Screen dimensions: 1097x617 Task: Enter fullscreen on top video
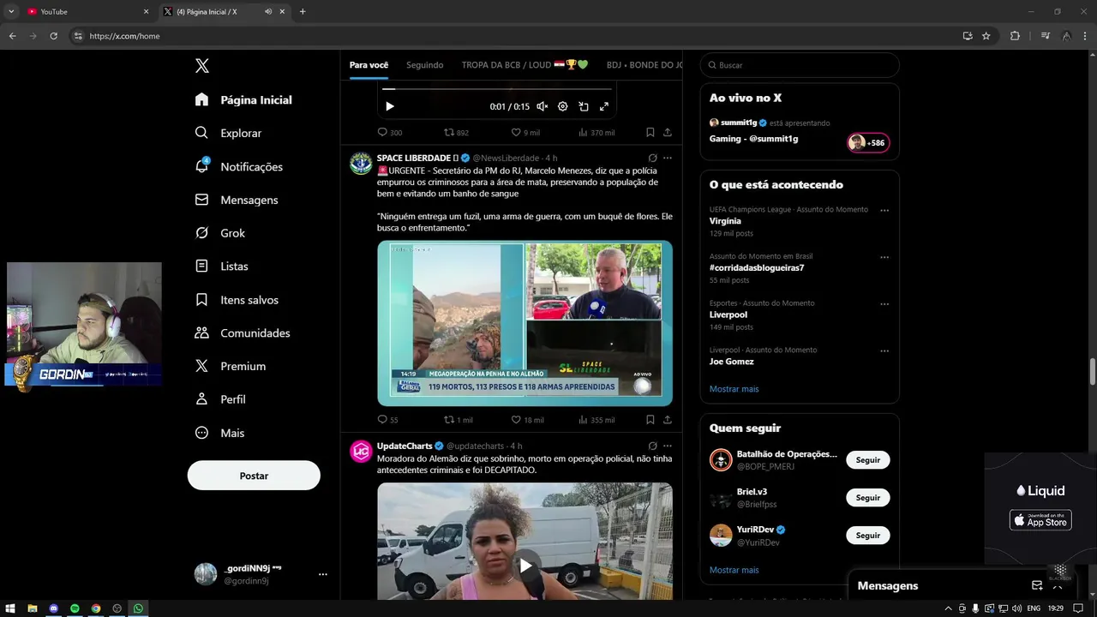click(x=604, y=106)
